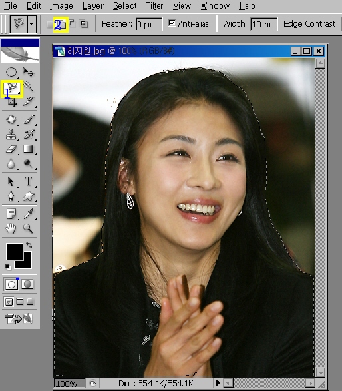The height and width of the screenshot is (391, 342).
Task: Select the Elliptical Marquee tool
Action: click(x=11, y=72)
